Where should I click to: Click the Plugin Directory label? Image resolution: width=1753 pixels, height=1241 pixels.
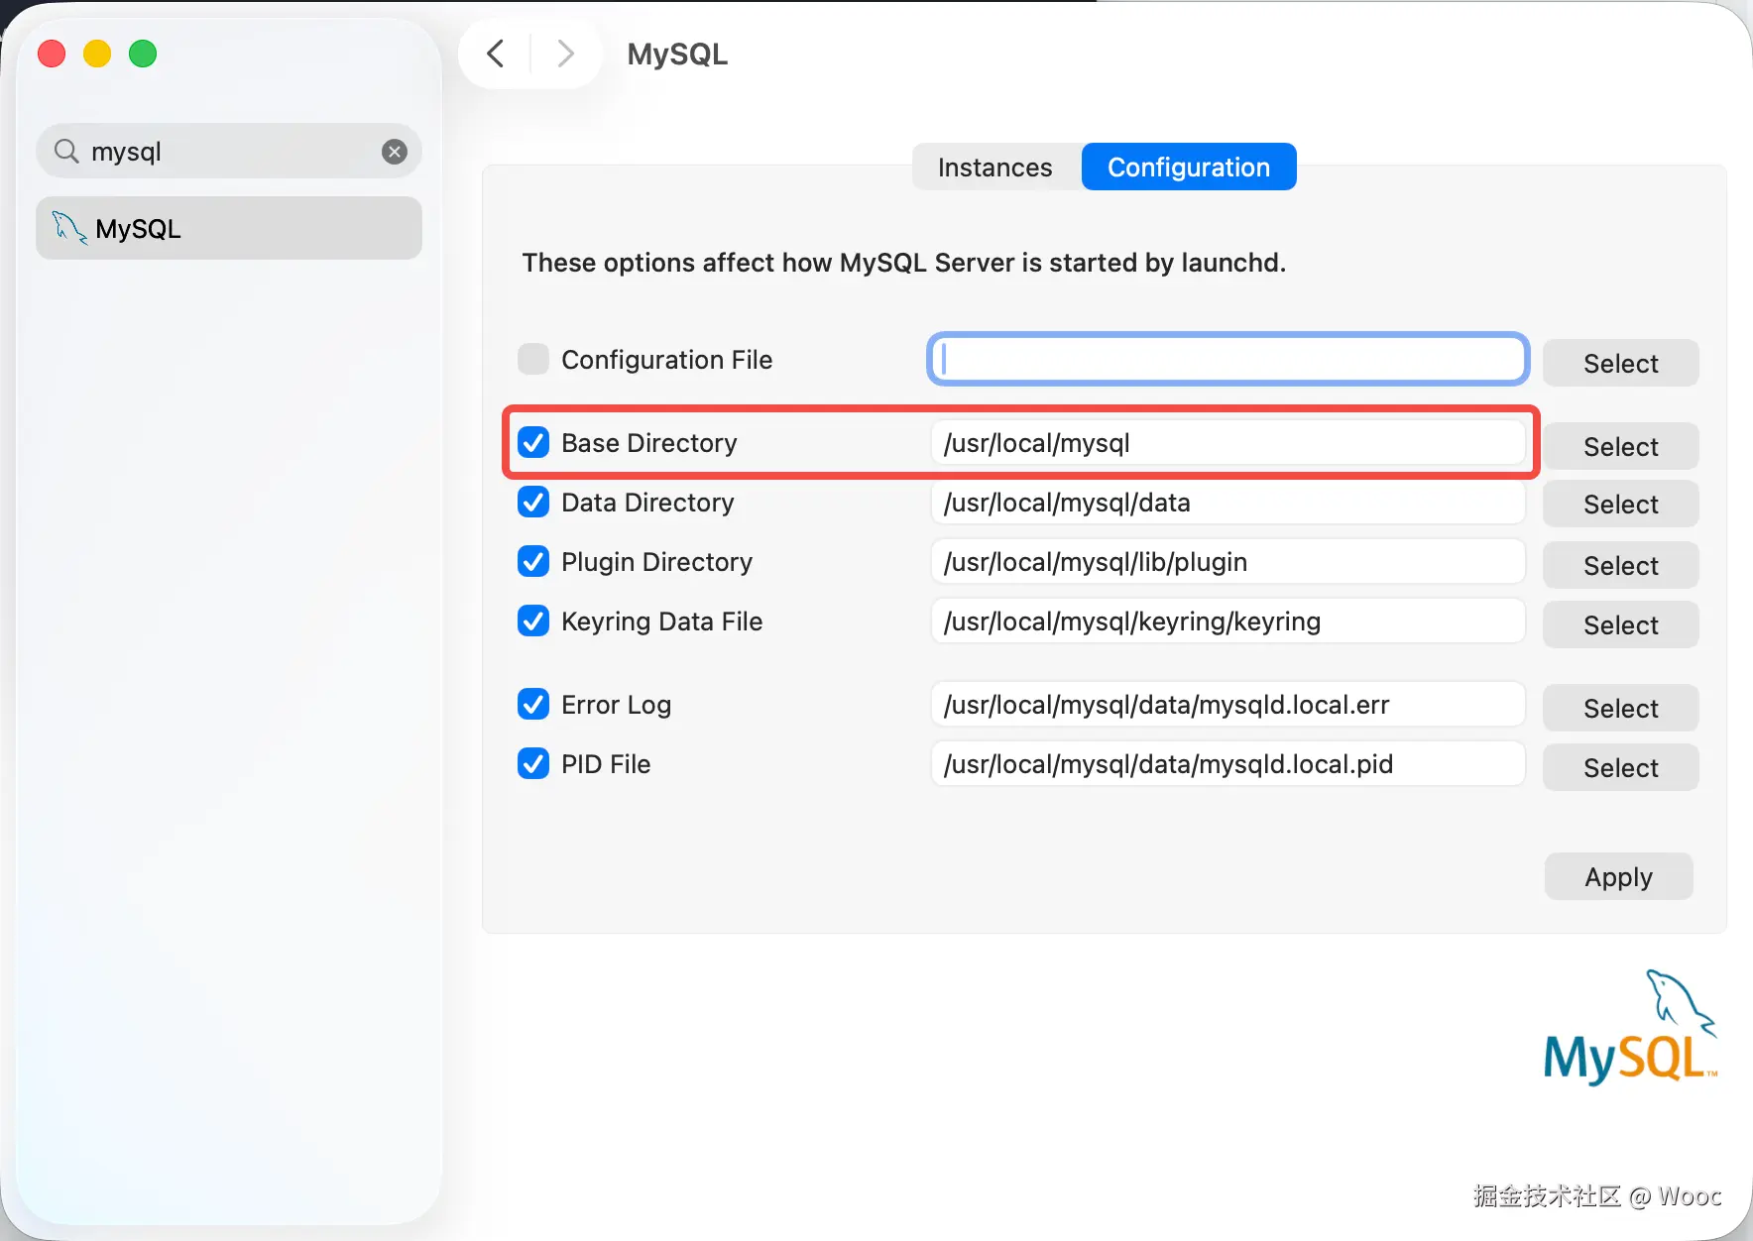tap(656, 561)
